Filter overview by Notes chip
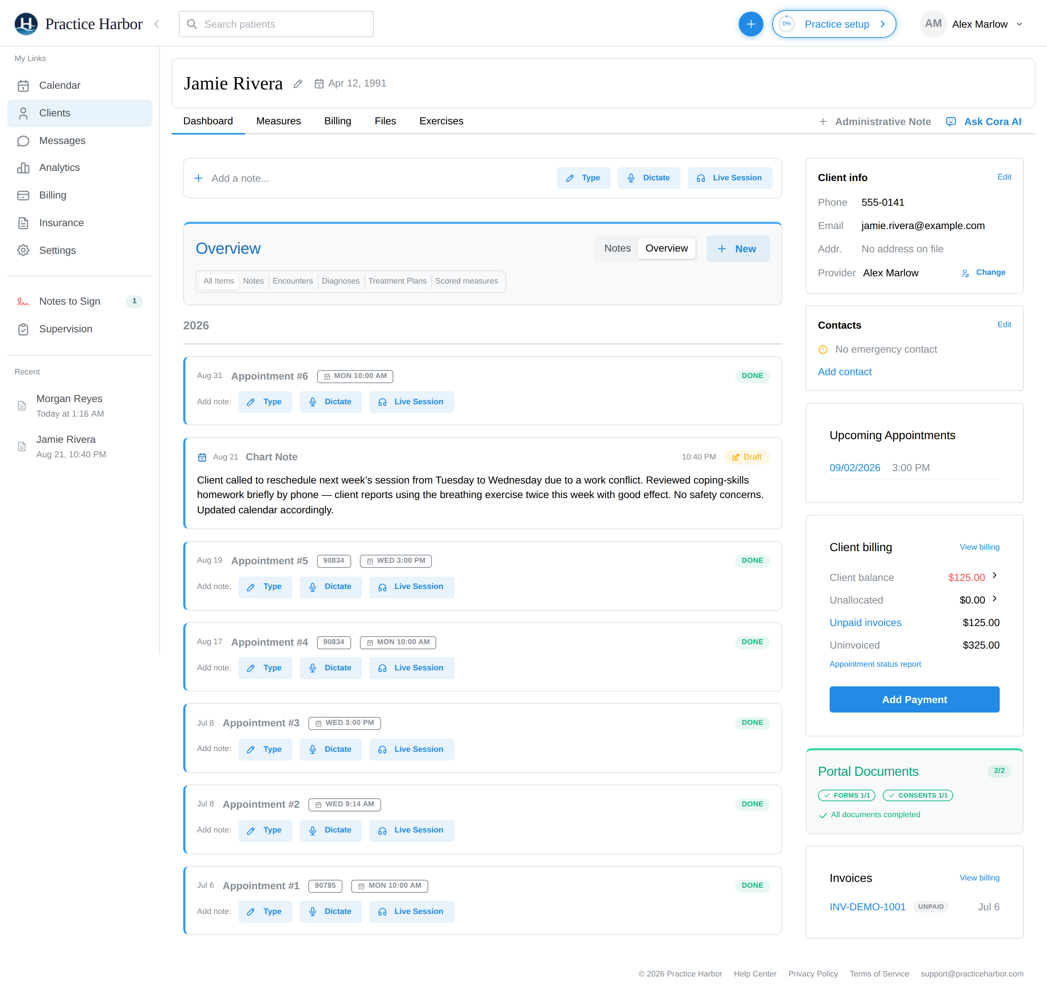Screen dimensions: 1047x999 click(253, 281)
